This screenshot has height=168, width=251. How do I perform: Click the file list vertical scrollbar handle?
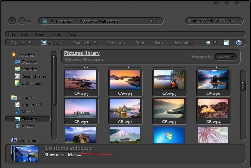point(243,86)
